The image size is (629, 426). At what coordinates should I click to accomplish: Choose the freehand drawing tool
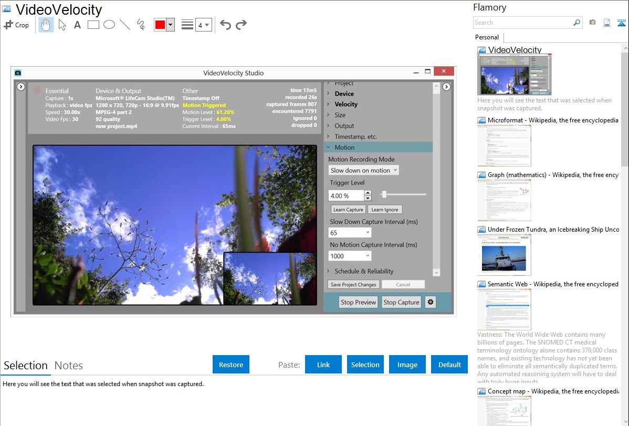(x=141, y=25)
